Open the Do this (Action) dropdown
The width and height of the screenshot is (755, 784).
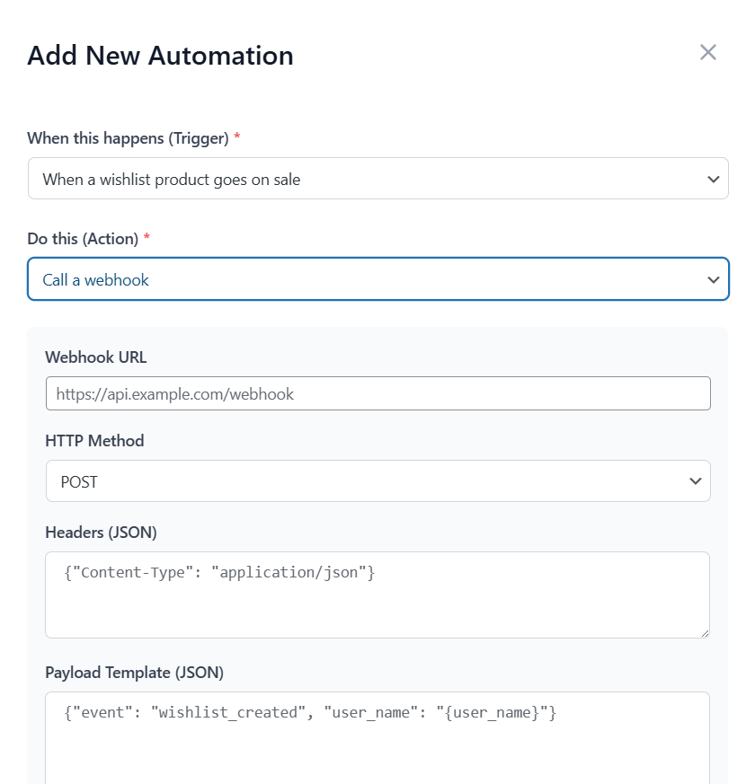coord(377,279)
